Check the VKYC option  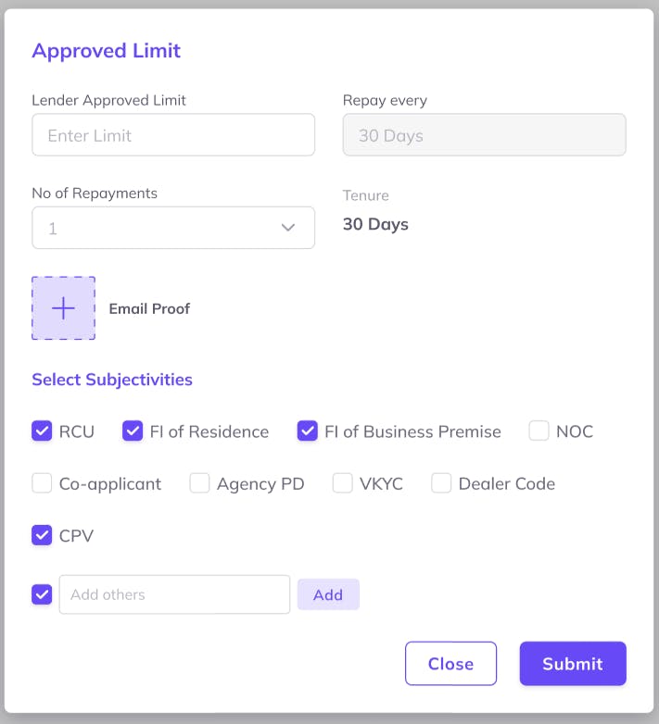pos(343,483)
